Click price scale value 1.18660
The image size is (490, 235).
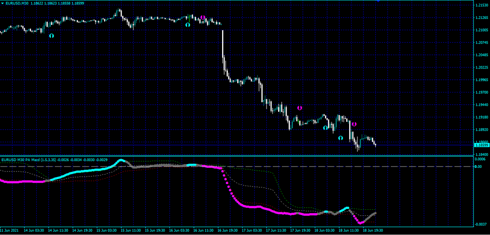[x=481, y=141]
